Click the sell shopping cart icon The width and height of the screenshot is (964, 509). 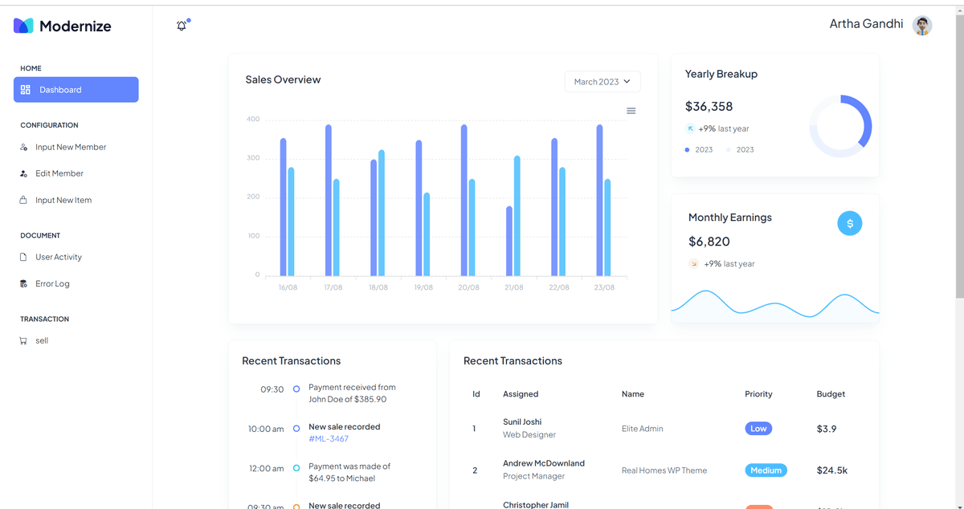[x=24, y=341]
